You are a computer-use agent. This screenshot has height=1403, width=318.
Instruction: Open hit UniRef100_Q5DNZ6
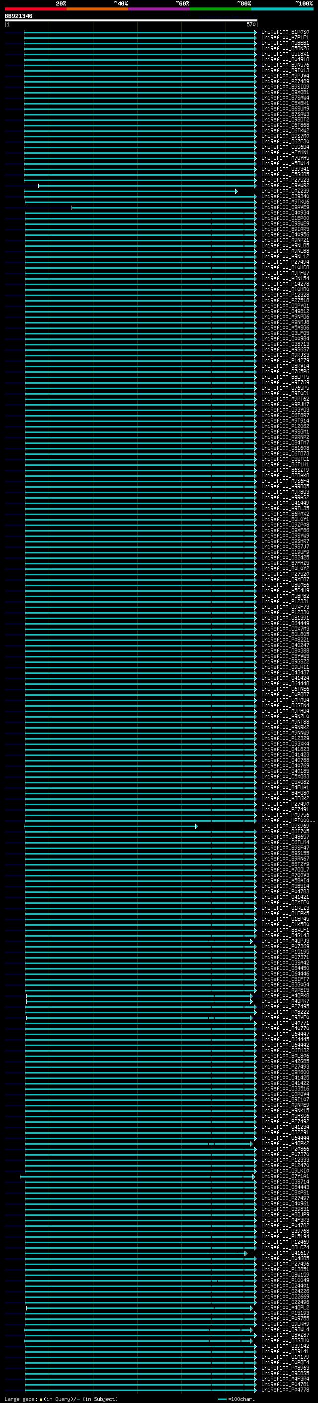tap(285, 48)
